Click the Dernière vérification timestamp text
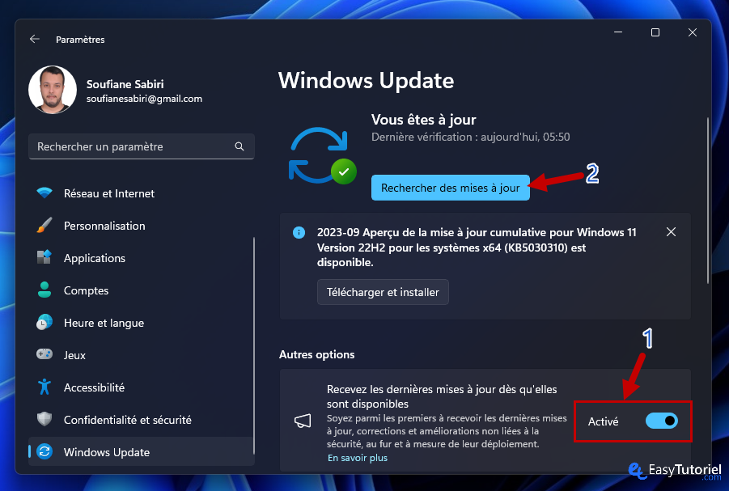The width and height of the screenshot is (729, 491). (471, 137)
